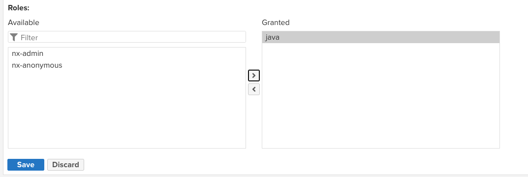Move selected role to Granted list

click(x=254, y=76)
